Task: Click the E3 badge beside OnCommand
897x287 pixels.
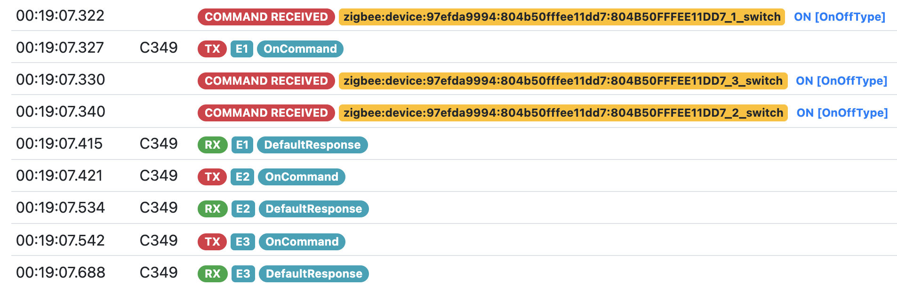Action: (x=243, y=242)
